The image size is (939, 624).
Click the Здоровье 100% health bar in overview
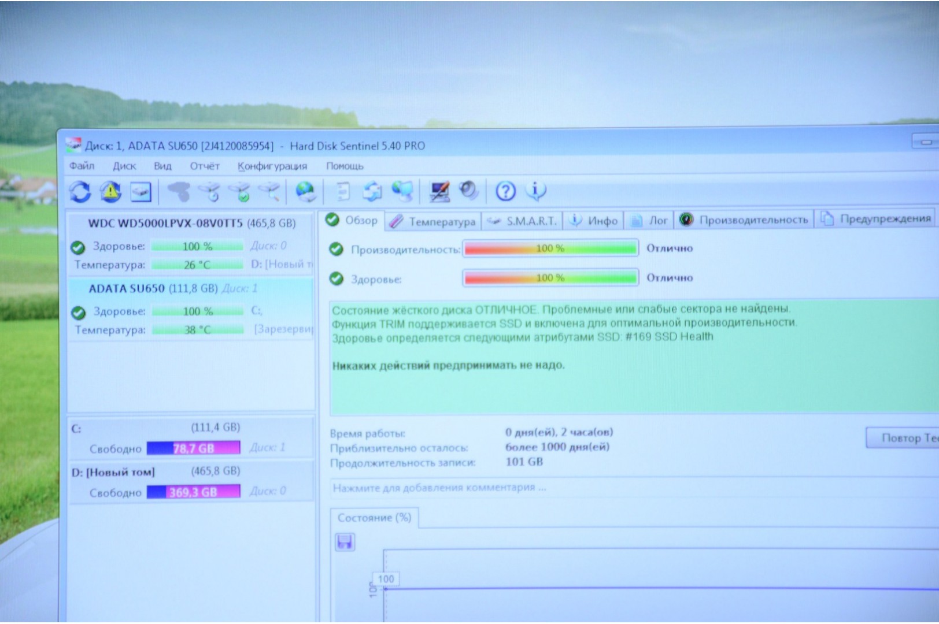(x=550, y=278)
